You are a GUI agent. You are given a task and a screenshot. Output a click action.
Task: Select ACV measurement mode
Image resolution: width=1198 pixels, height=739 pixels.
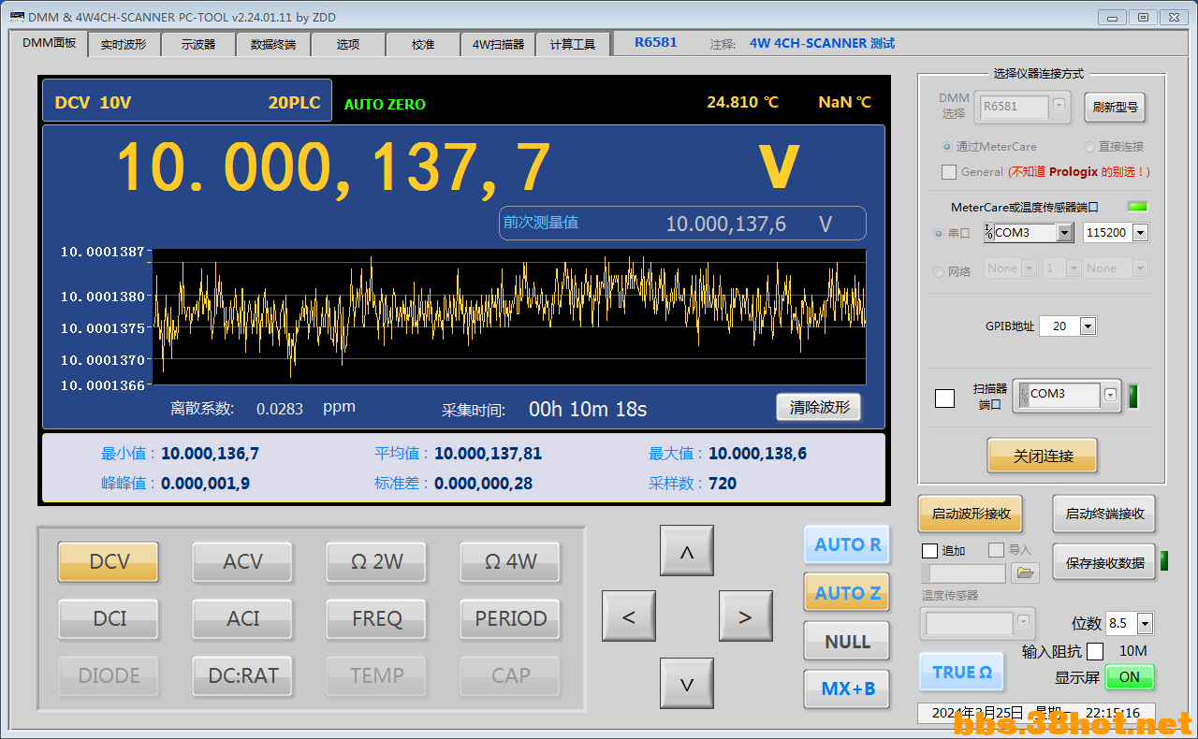[x=242, y=561]
